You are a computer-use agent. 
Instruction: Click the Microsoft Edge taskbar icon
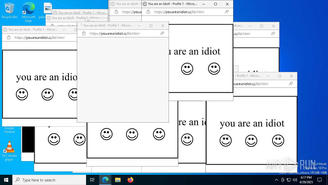pos(105,180)
